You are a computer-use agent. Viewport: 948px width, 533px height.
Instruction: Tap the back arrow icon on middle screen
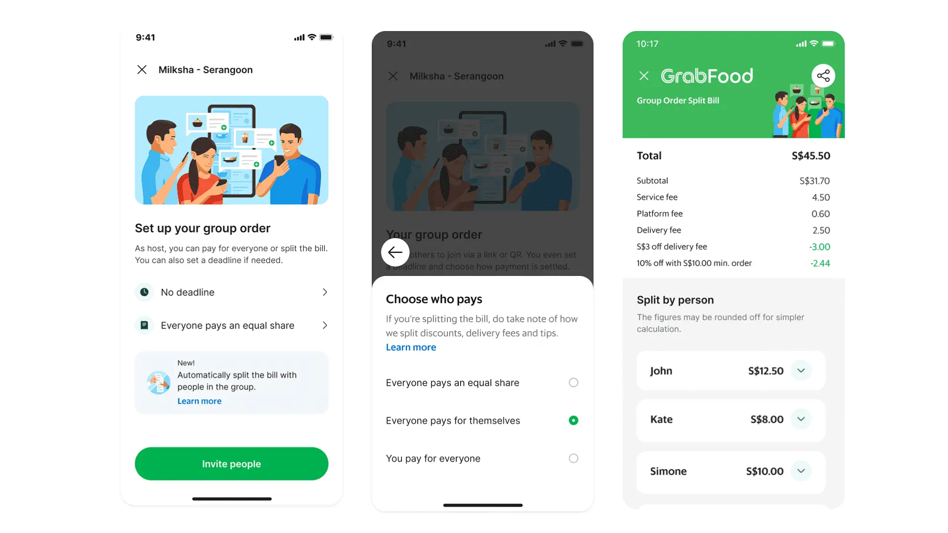(x=394, y=252)
